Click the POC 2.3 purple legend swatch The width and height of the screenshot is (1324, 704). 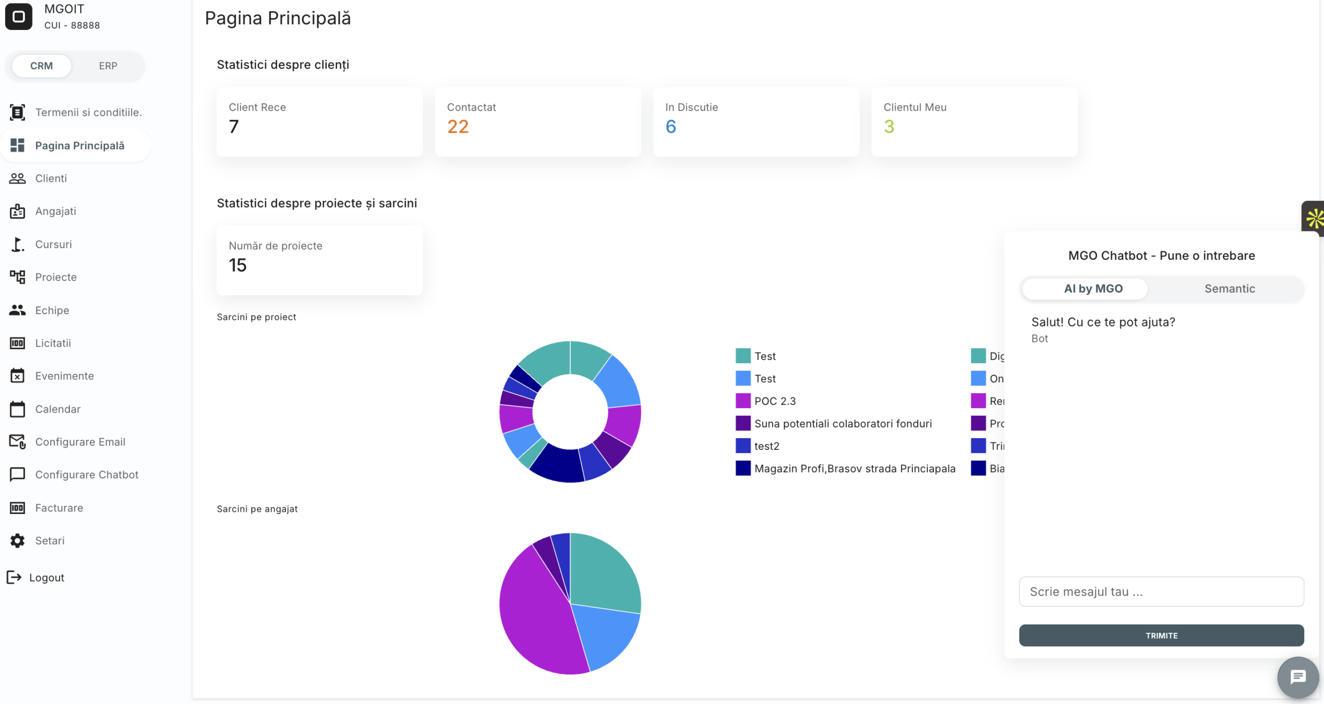743,401
